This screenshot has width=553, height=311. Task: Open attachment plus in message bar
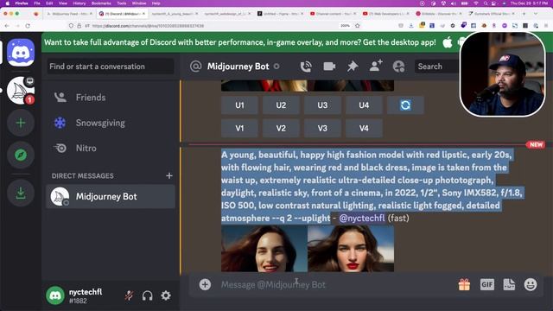pyautogui.click(x=205, y=284)
